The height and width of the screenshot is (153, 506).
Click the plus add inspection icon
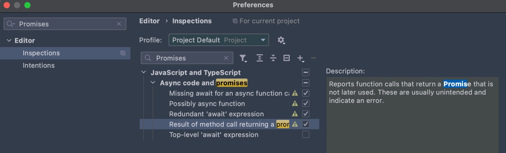[300, 59]
